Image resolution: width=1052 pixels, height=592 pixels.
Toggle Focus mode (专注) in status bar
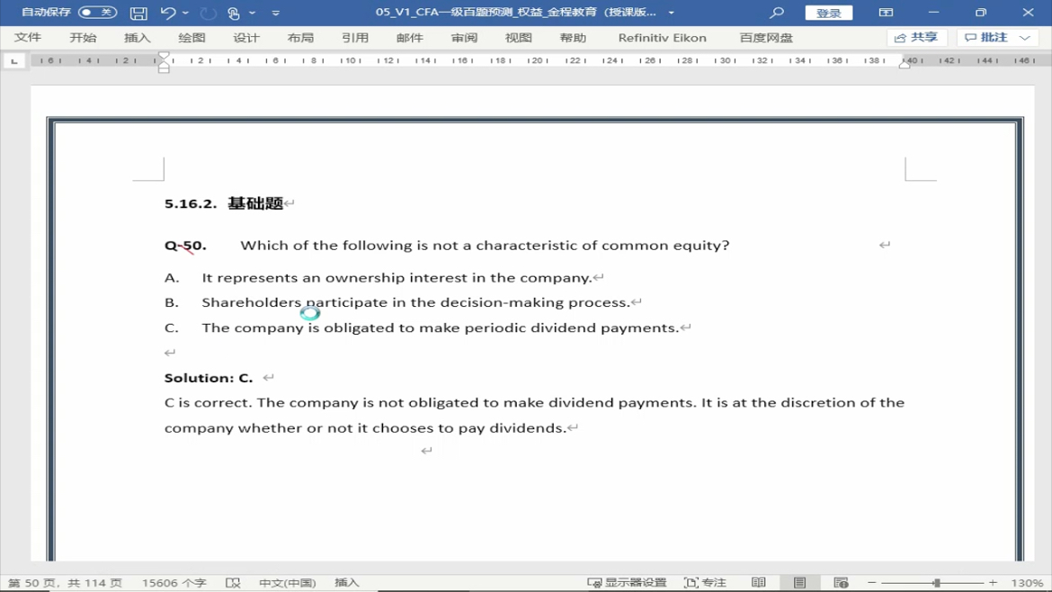tap(705, 583)
